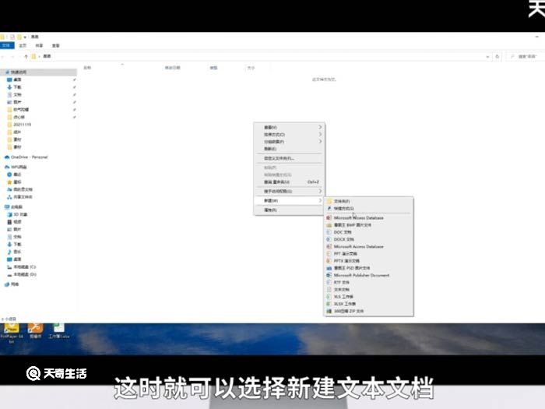This screenshot has height=409, width=545.
Task: Select 文本文档 in the New submenu
Action: tap(369, 289)
